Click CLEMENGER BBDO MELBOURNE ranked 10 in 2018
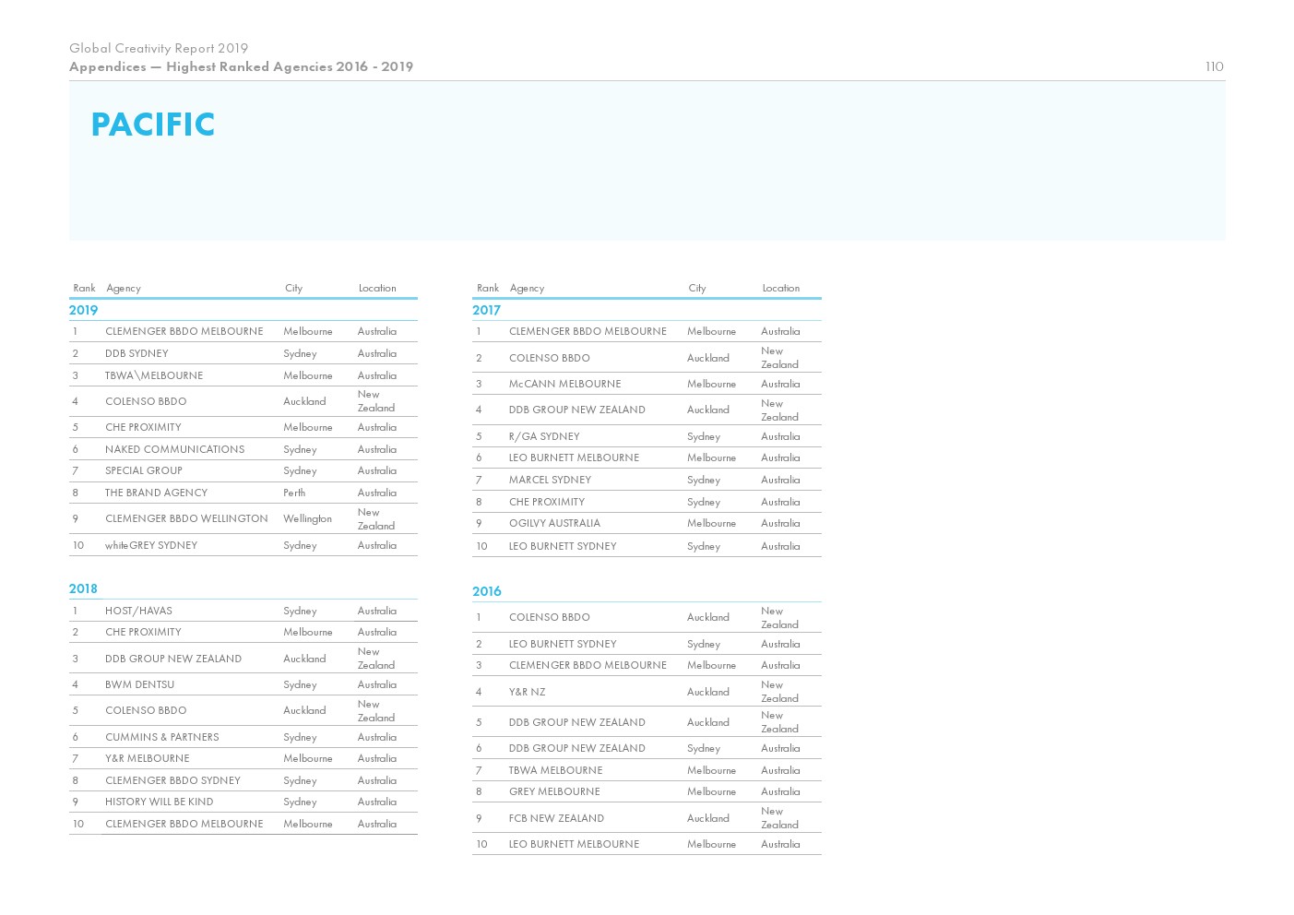The image size is (1294, 915). pyautogui.click(x=184, y=824)
